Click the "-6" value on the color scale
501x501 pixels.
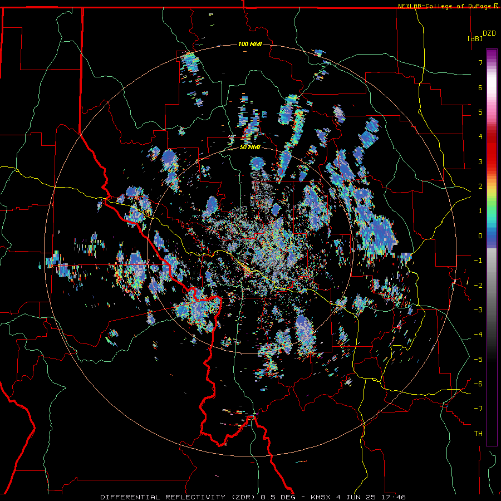click(x=478, y=384)
